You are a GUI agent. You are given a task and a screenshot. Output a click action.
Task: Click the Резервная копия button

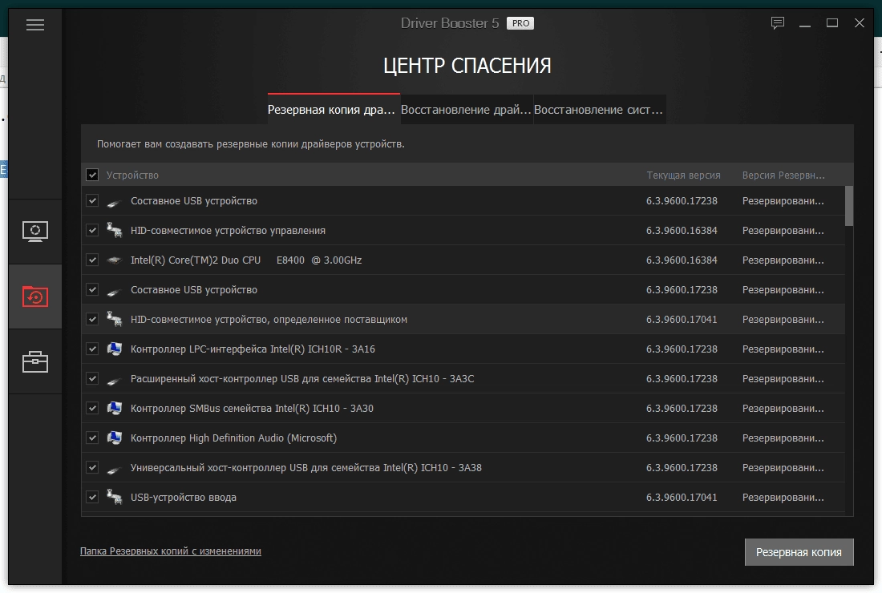tap(799, 552)
